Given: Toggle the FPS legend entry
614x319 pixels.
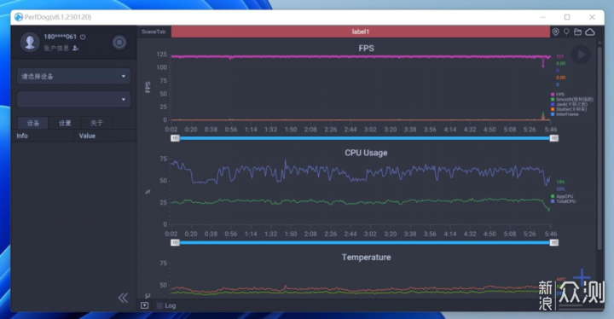Looking at the screenshot, I should pyautogui.click(x=558, y=95).
